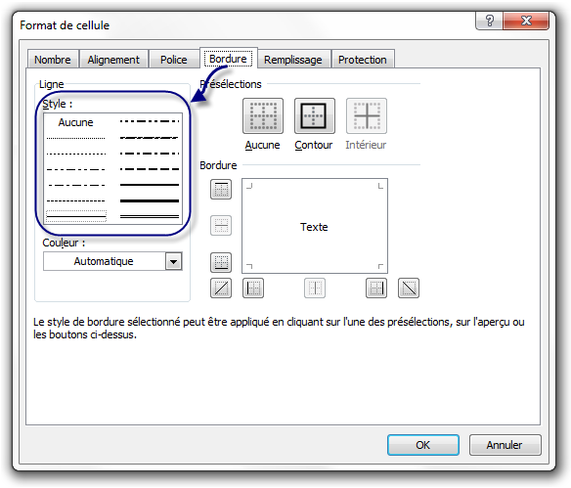571x488 pixels.
Task: Select the thin solid line style
Action: pos(75,216)
